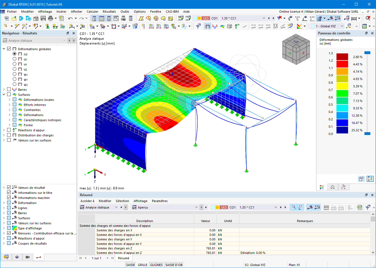Click the top slider handle of color scale
376x268 pixels.
coord(367,53)
